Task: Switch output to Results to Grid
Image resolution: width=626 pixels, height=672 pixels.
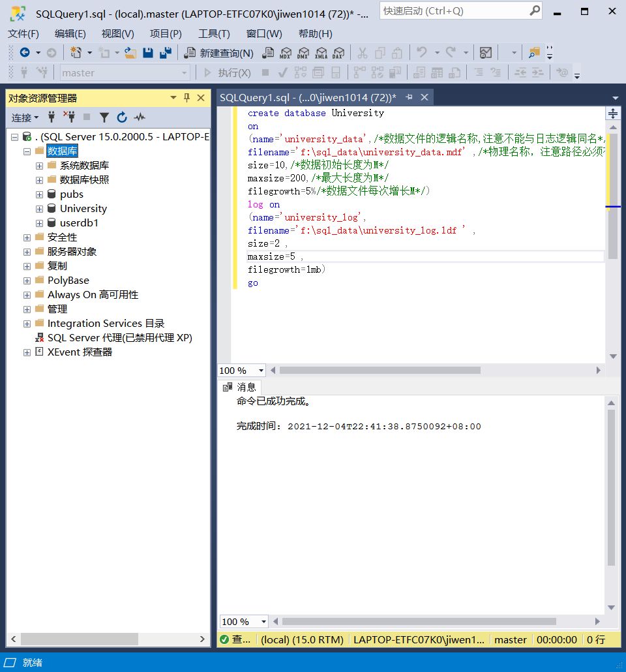Action: click(437, 73)
